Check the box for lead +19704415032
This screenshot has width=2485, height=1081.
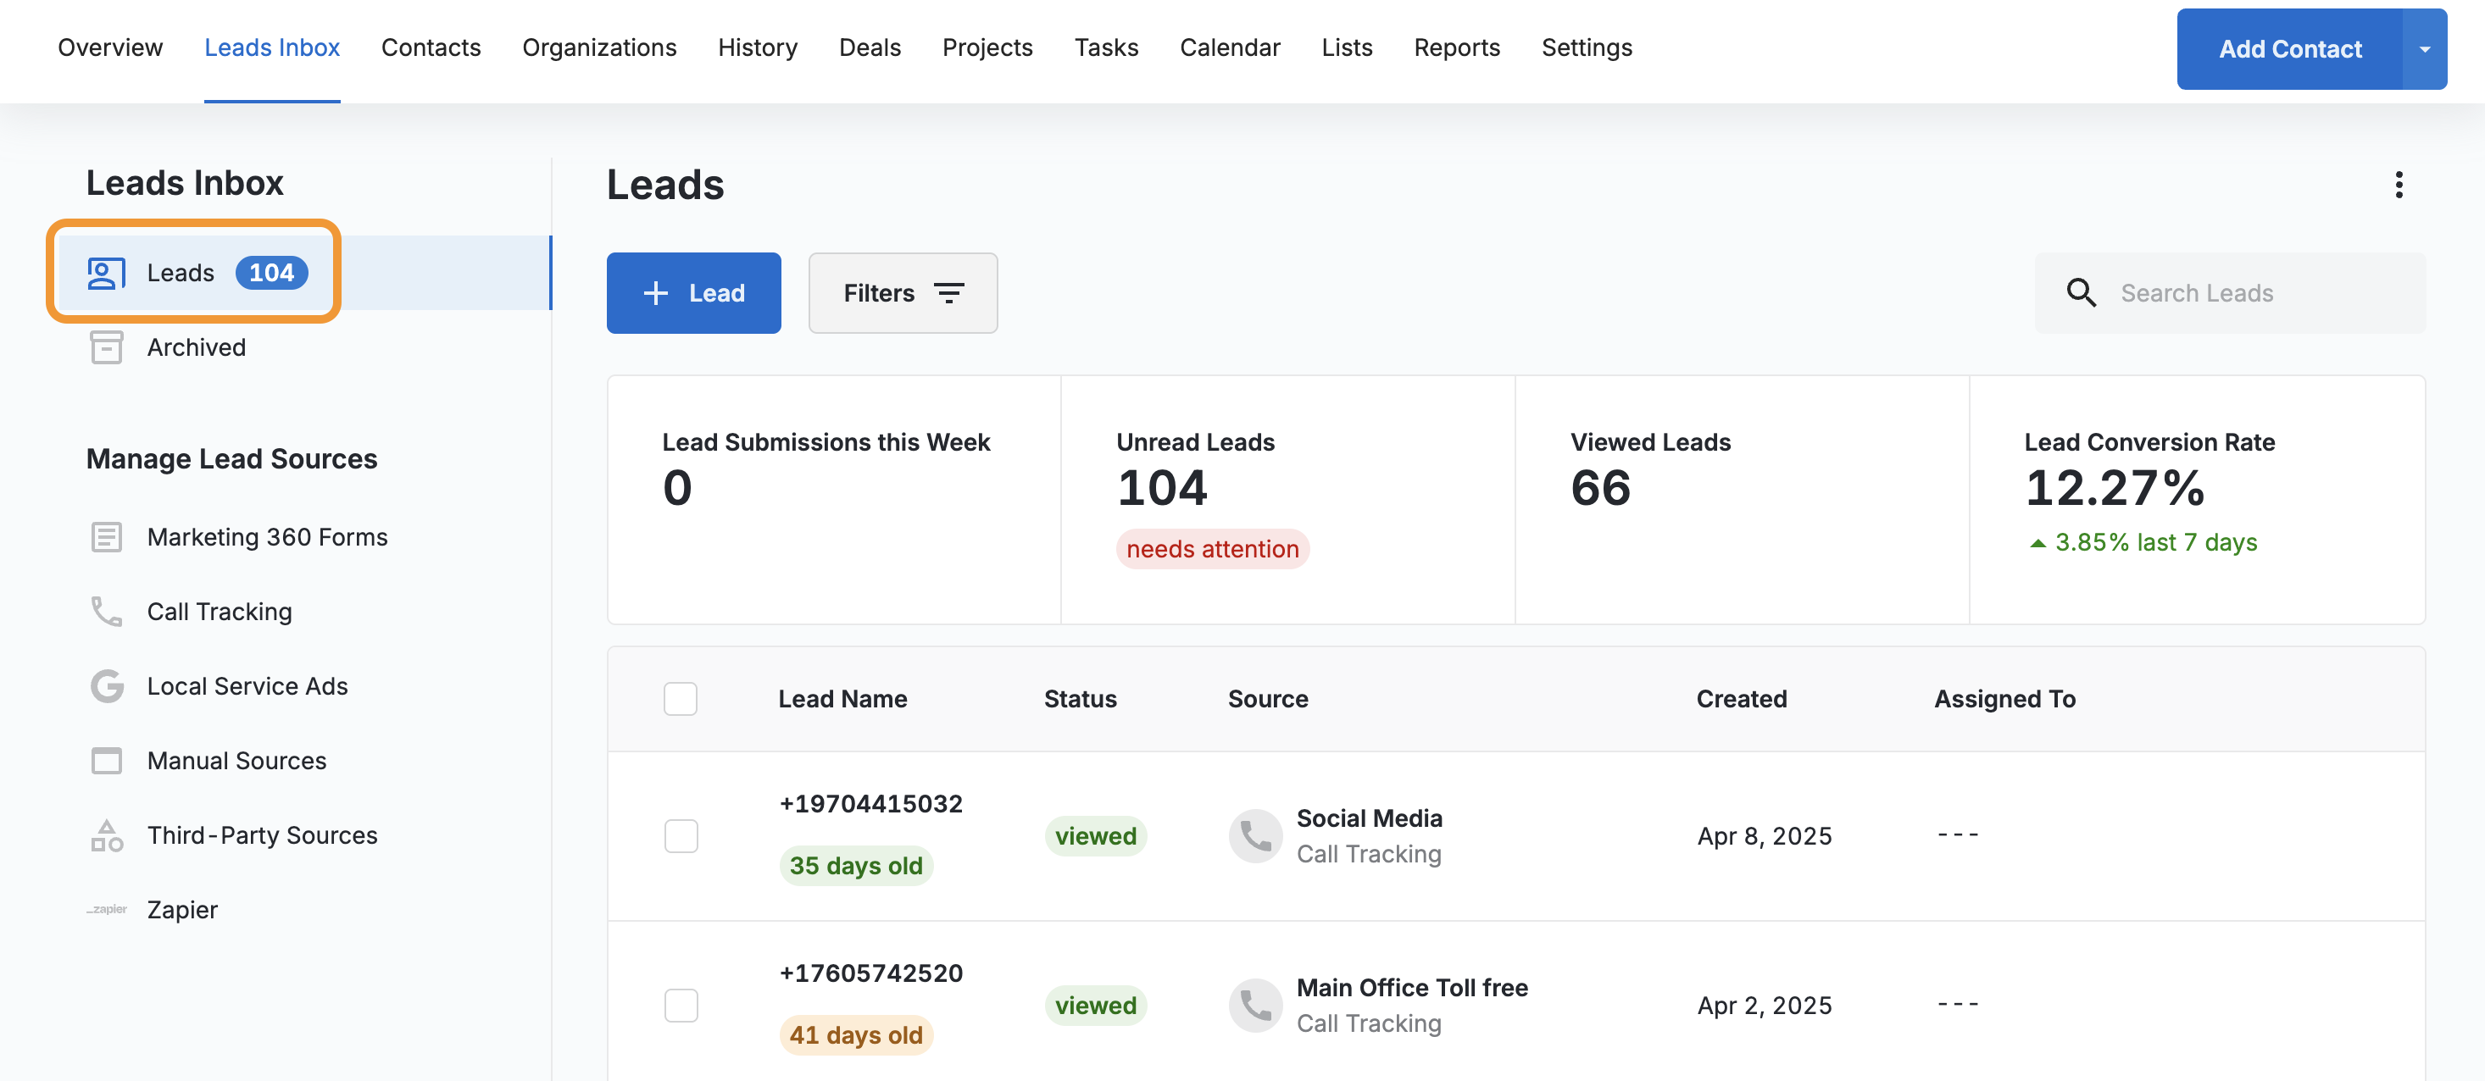(x=680, y=836)
